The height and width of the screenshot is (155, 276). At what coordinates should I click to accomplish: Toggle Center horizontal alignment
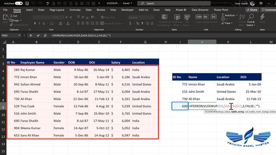coord(83,23)
